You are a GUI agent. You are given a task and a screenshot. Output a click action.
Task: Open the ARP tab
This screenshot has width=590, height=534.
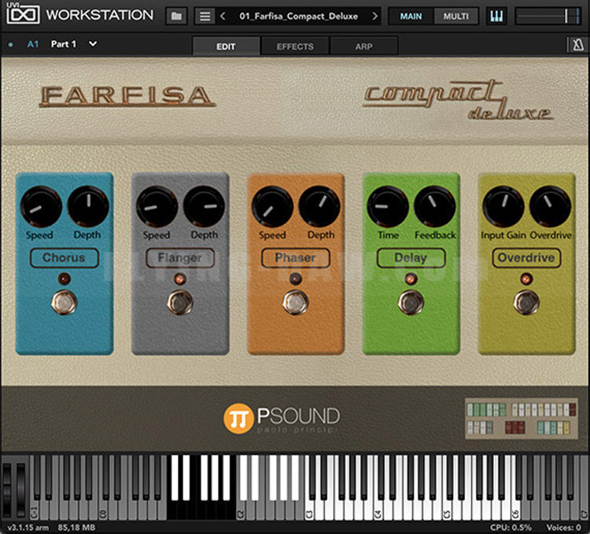pyautogui.click(x=364, y=46)
